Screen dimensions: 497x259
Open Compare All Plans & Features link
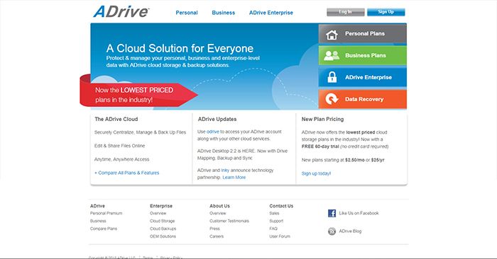coord(127,173)
